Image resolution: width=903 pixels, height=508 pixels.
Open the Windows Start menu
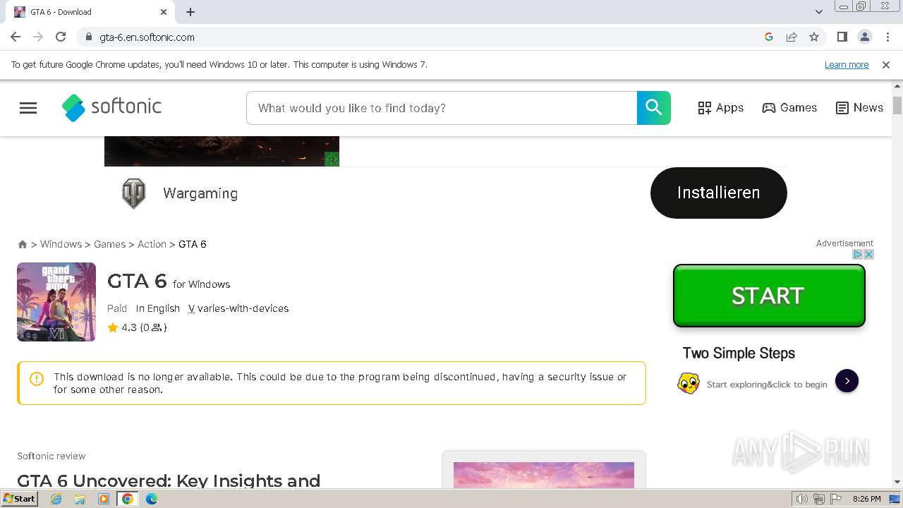pyautogui.click(x=19, y=499)
